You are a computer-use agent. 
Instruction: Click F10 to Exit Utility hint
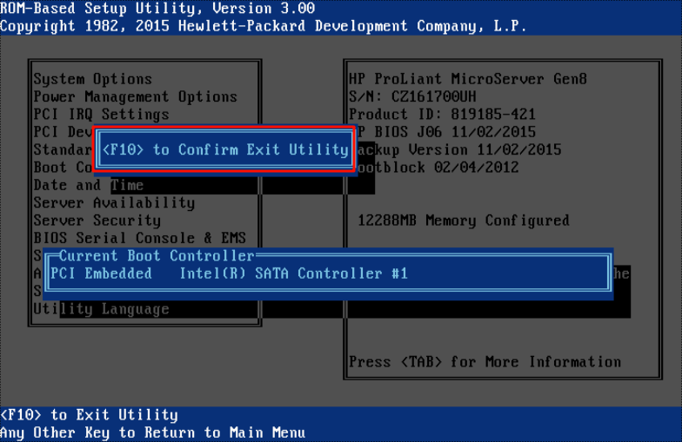89,415
